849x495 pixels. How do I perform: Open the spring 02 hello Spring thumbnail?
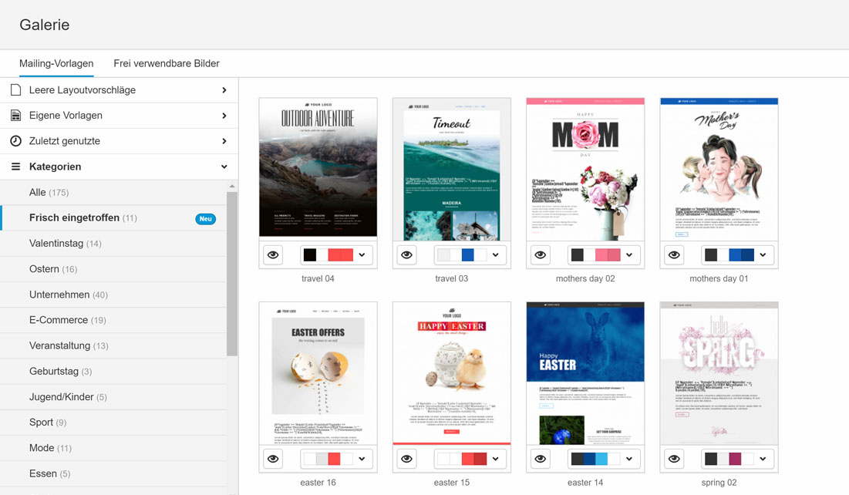719,373
